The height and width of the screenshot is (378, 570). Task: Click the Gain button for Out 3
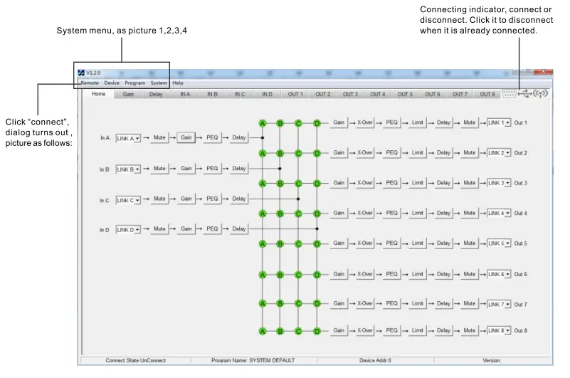coord(339,183)
